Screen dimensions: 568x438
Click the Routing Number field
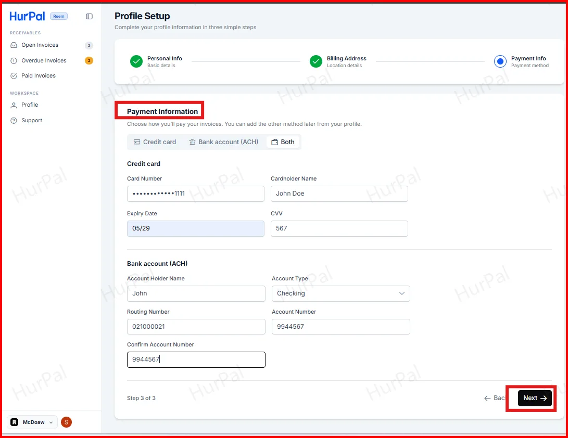pos(196,327)
